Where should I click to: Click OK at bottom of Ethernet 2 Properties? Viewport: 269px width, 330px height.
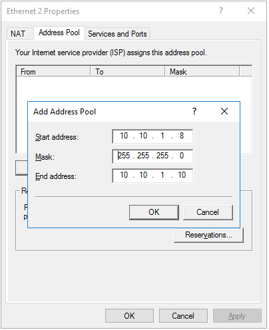click(x=129, y=316)
